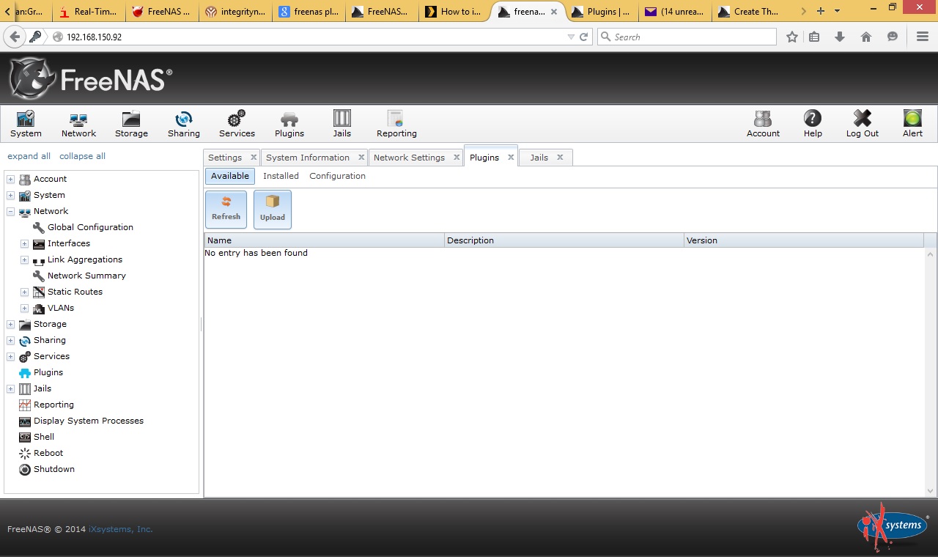The height and width of the screenshot is (557, 938).
Task: Click the browser Search field
Action: pos(687,37)
